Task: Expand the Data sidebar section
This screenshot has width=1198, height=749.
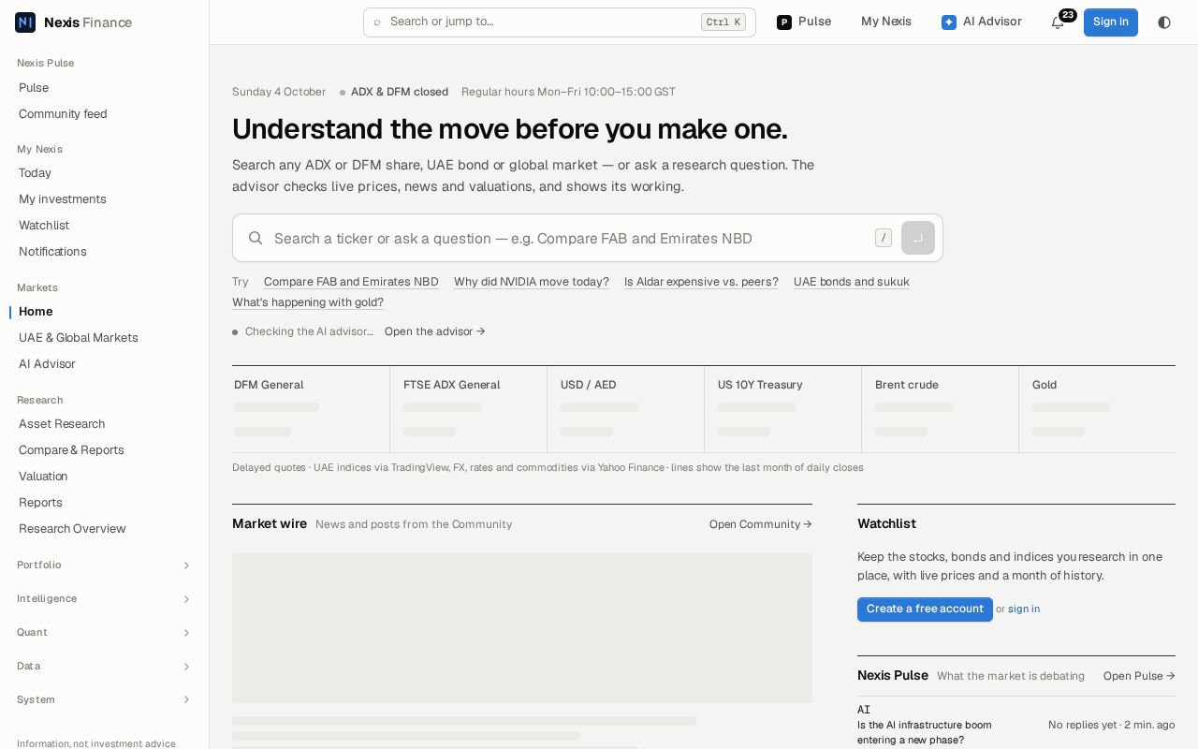Action: (104, 667)
